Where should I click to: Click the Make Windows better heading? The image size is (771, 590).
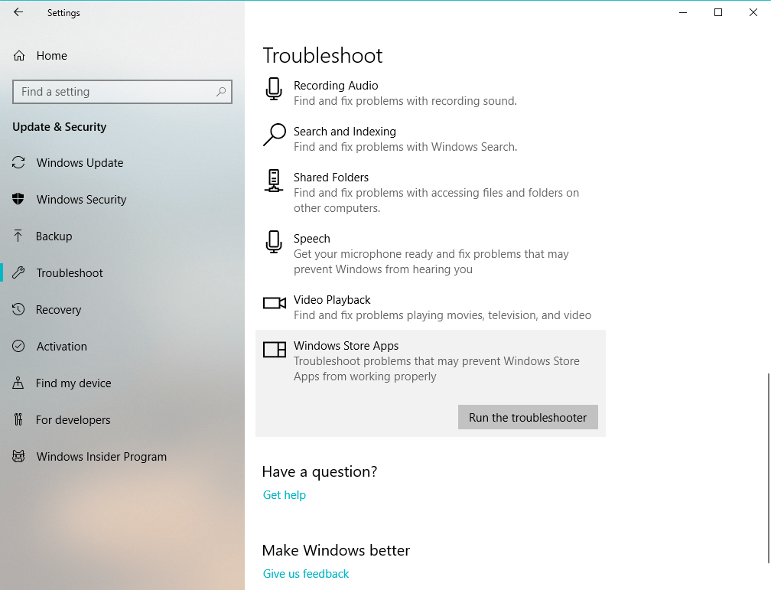pos(336,550)
